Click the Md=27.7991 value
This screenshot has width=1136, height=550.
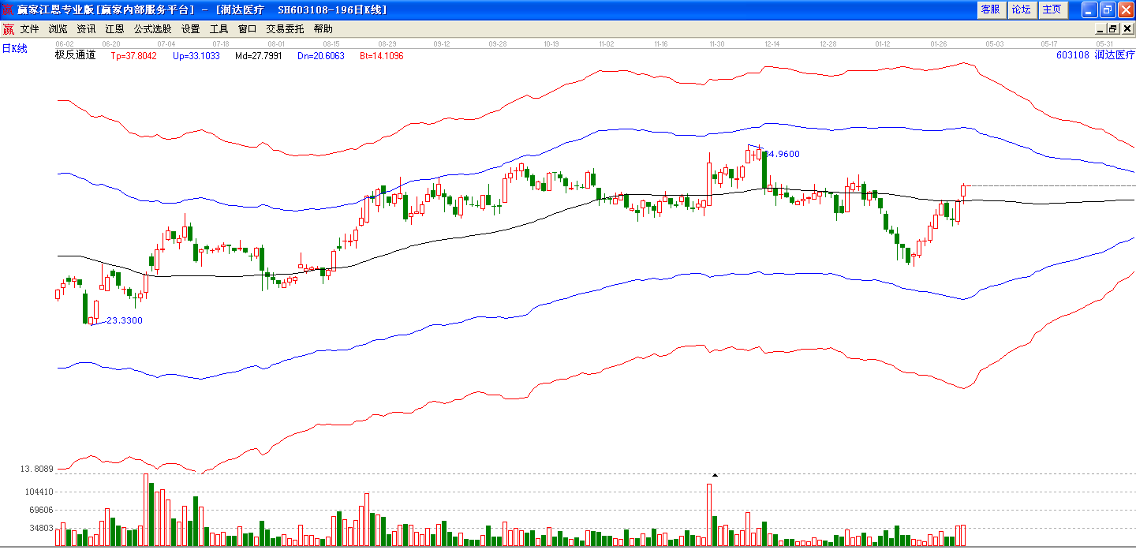pos(259,56)
